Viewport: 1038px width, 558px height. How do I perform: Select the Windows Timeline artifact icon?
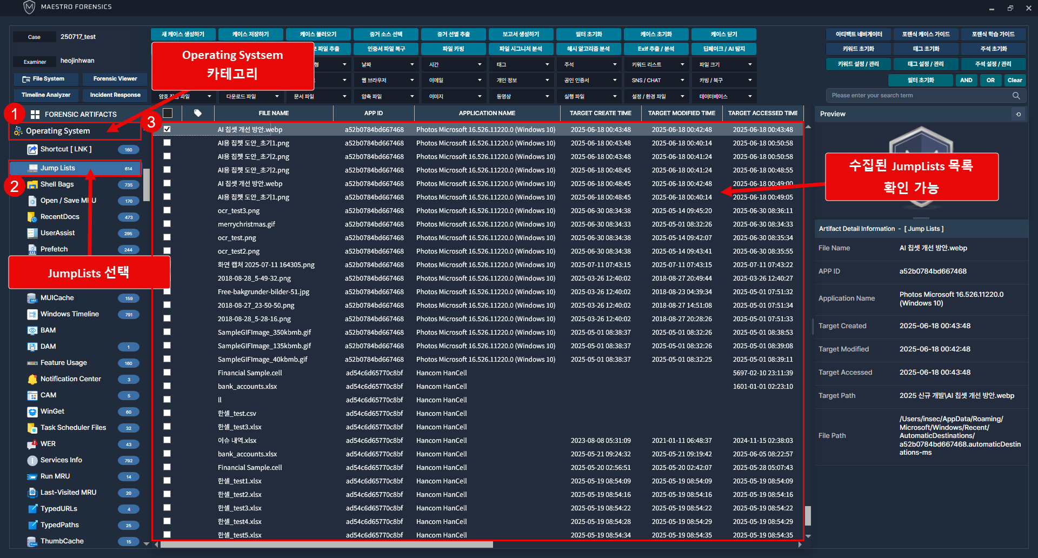[x=32, y=314]
